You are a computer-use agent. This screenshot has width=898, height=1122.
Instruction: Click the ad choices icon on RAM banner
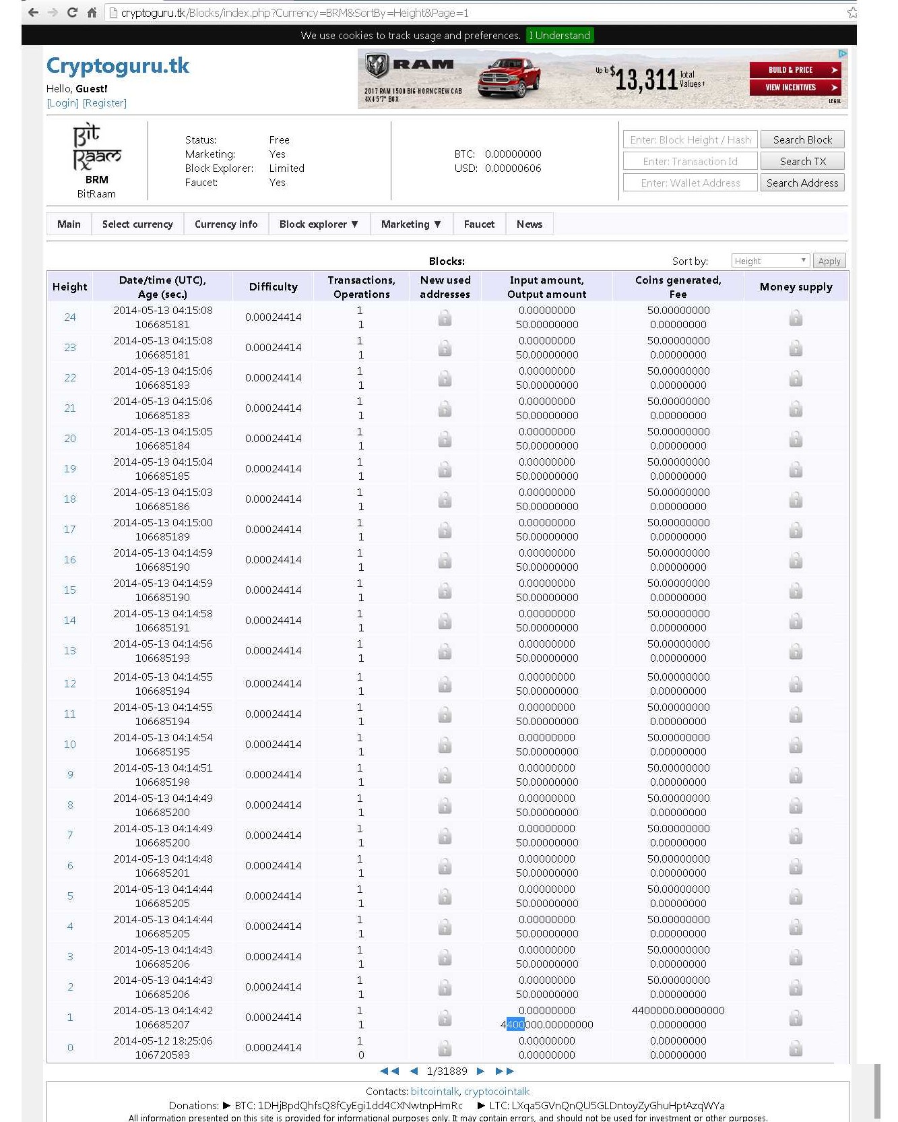[842, 53]
